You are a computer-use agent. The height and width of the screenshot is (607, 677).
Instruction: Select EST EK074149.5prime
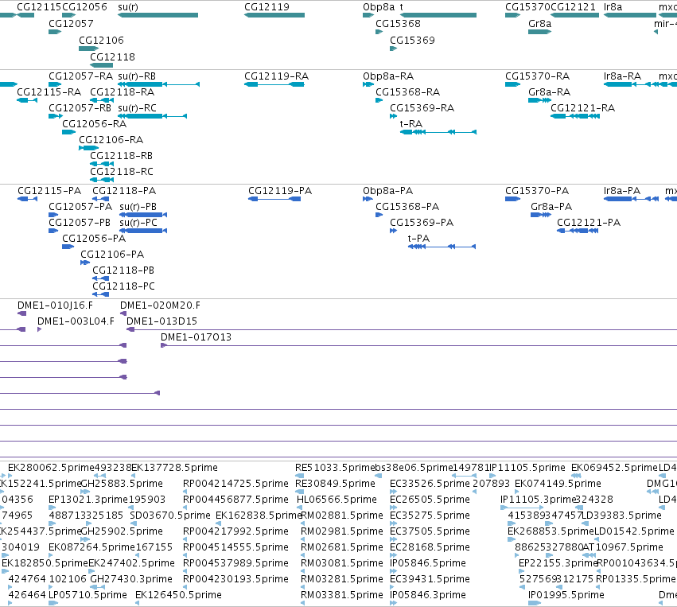558,484
